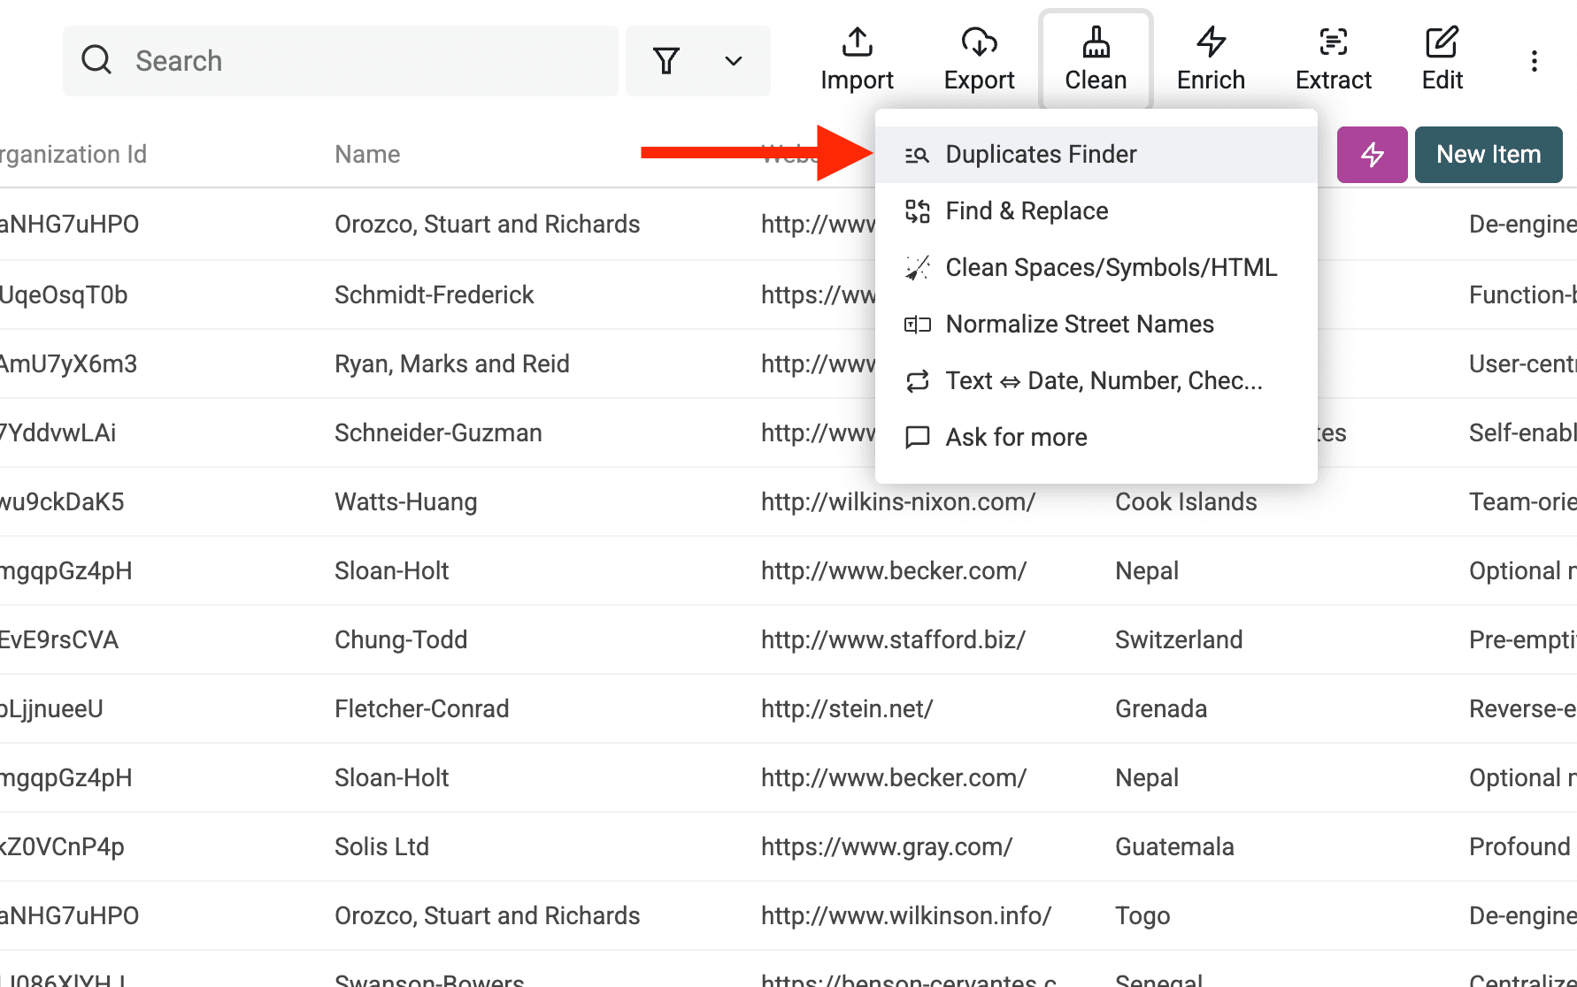Select Normalize Street Names
1577x987 pixels.
pos(1080,324)
